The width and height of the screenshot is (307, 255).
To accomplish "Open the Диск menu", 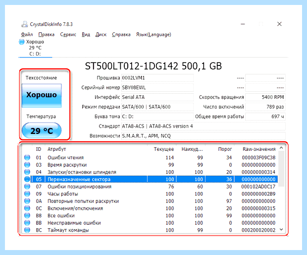I will 101,35.
